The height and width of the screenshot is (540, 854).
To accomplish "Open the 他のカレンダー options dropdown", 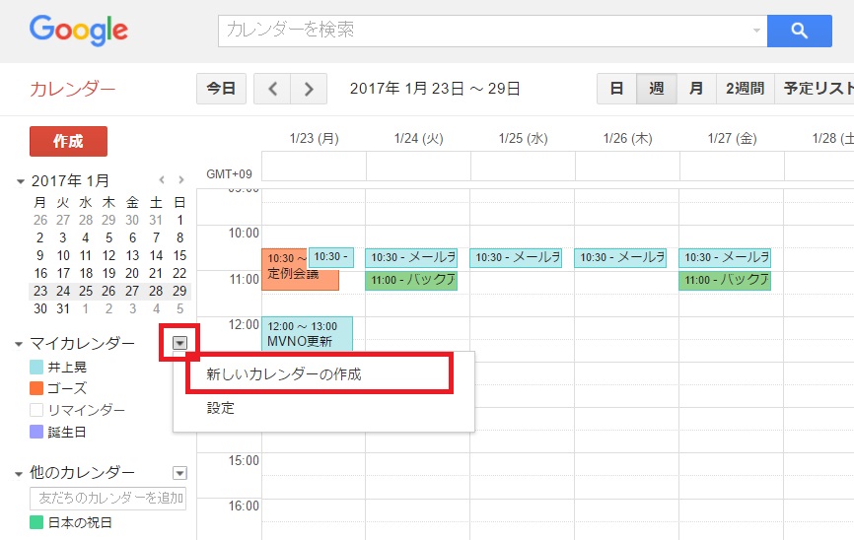I will tap(179, 473).
